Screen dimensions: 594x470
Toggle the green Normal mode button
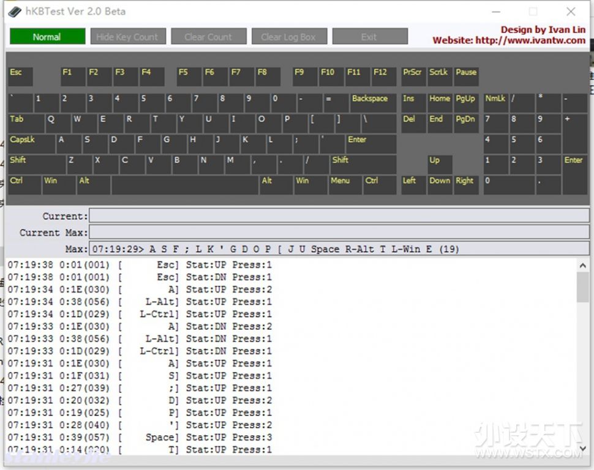click(x=47, y=37)
